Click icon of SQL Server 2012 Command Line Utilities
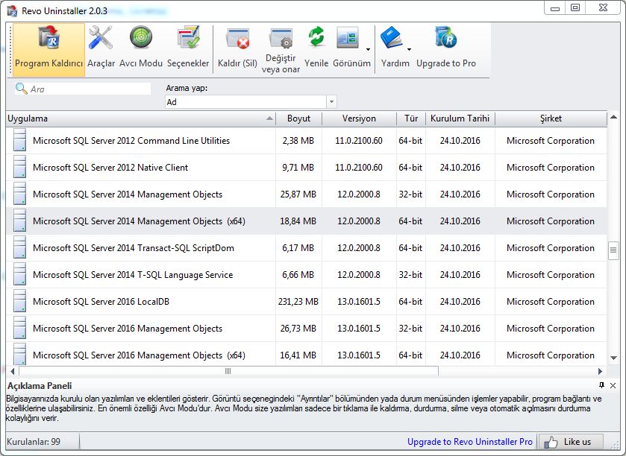 pyautogui.click(x=19, y=140)
